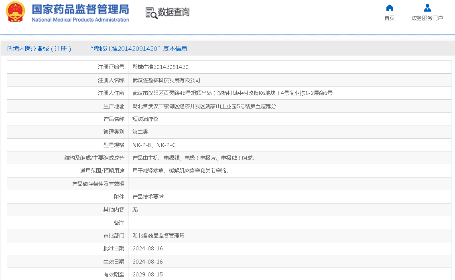
Task: Click the management category 第二类 value
Action: [x=140, y=132]
